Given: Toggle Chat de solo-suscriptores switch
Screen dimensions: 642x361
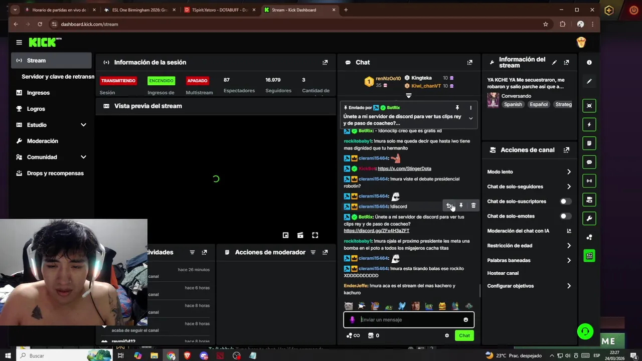Looking at the screenshot, I should pyautogui.click(x=565, y=202).
